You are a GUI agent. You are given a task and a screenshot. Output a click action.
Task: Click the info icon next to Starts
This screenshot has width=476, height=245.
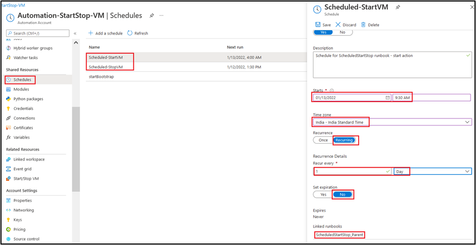331,90
